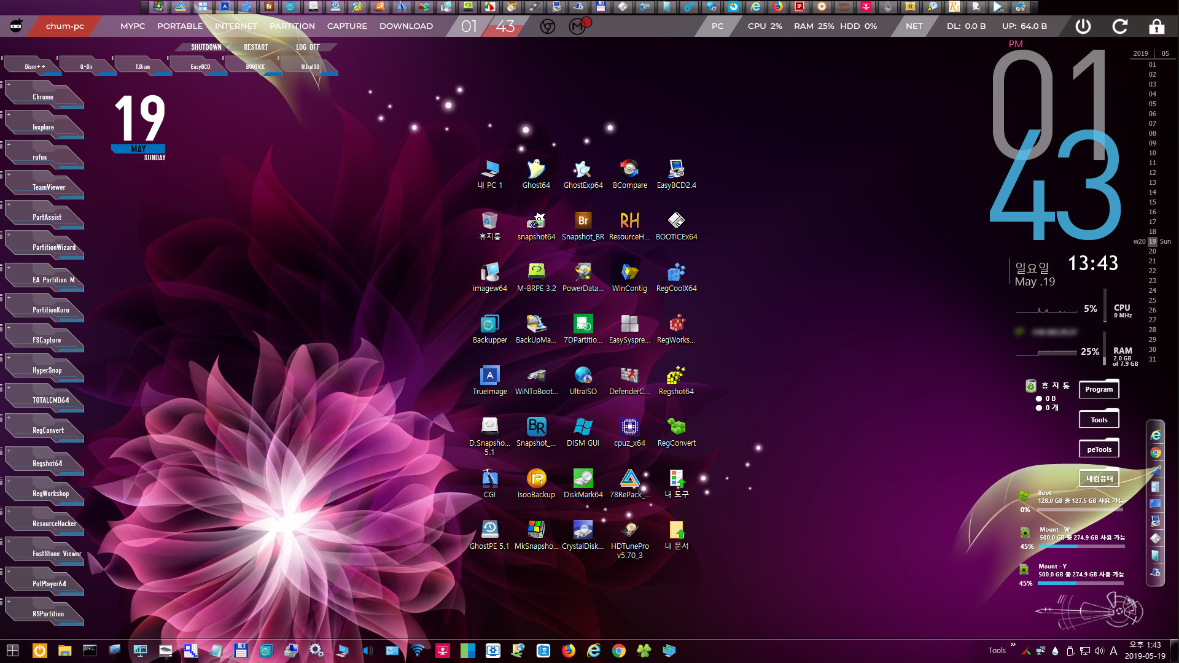Select Regshot64 desktop icon
The width and height of the screenshot is (1179, 663).
(x=676, y=381)
